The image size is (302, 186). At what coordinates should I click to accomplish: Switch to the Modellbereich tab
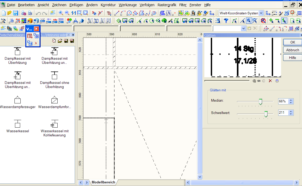click(103, 182)
